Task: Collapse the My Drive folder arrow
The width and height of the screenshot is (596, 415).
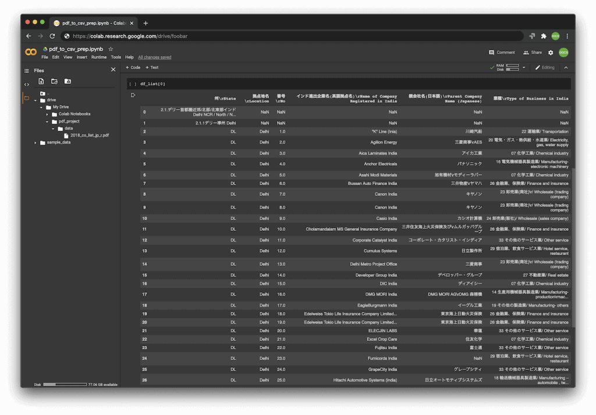Action: click(x=41, y=107)
